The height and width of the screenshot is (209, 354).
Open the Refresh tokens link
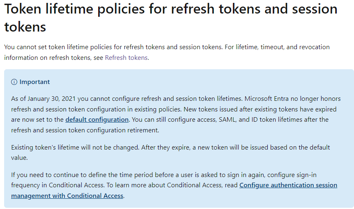click(126, 58)
